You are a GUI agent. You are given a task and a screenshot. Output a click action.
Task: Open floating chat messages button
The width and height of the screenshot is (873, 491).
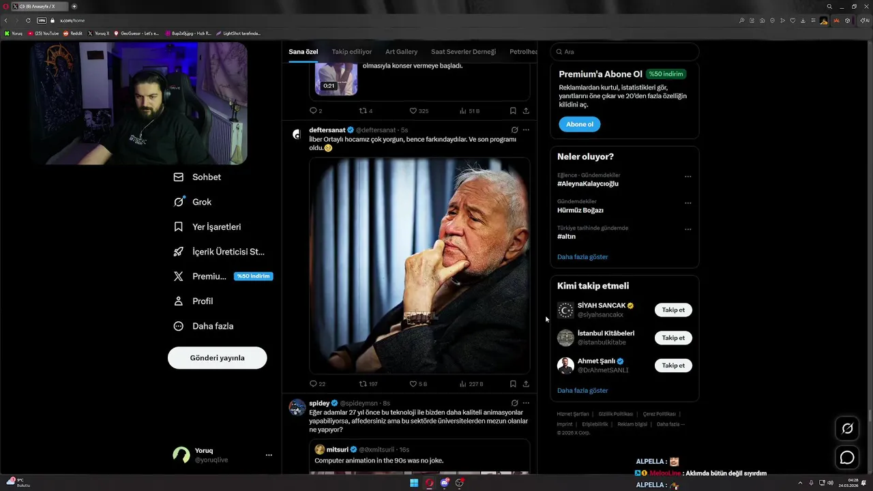pos(847,458)
